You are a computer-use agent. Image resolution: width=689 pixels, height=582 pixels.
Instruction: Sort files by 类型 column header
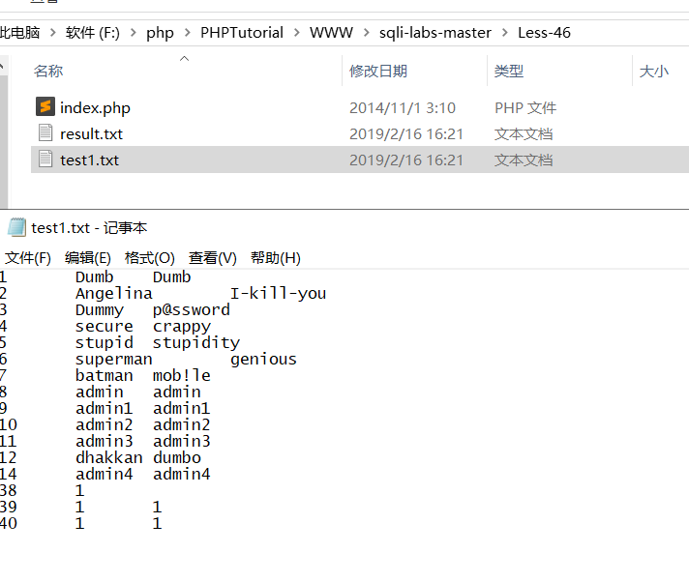click(509, 71)
